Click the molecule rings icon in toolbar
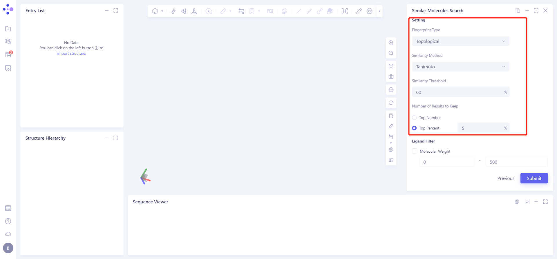This screenshot has width=557, height=259. (184, 11)
